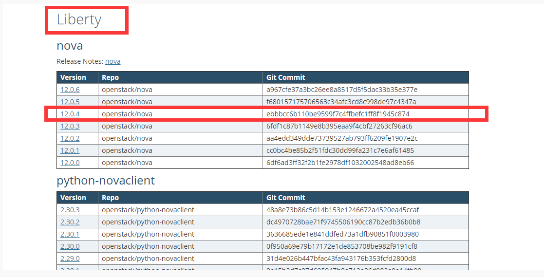Click Repo header in nova table
The image size is (544, 277).
(x=111, y=78)
